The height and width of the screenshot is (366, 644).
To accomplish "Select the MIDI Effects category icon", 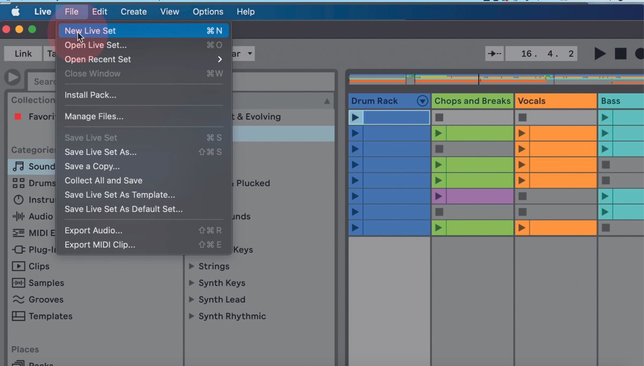I will (19, 233).
